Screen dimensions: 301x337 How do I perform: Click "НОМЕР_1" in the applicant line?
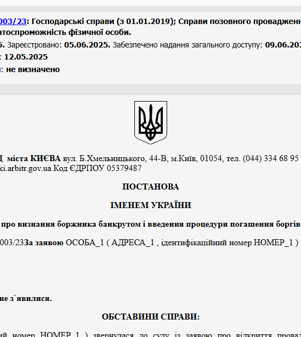(x=273, y=243)
